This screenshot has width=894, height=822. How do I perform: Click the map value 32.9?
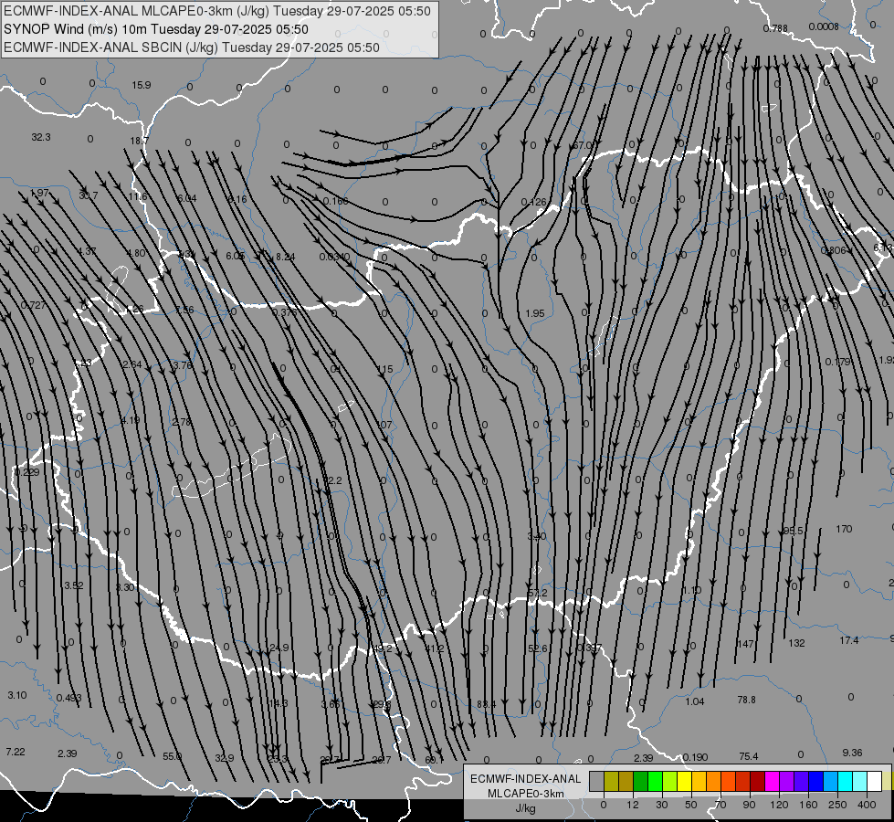[224, 757]
